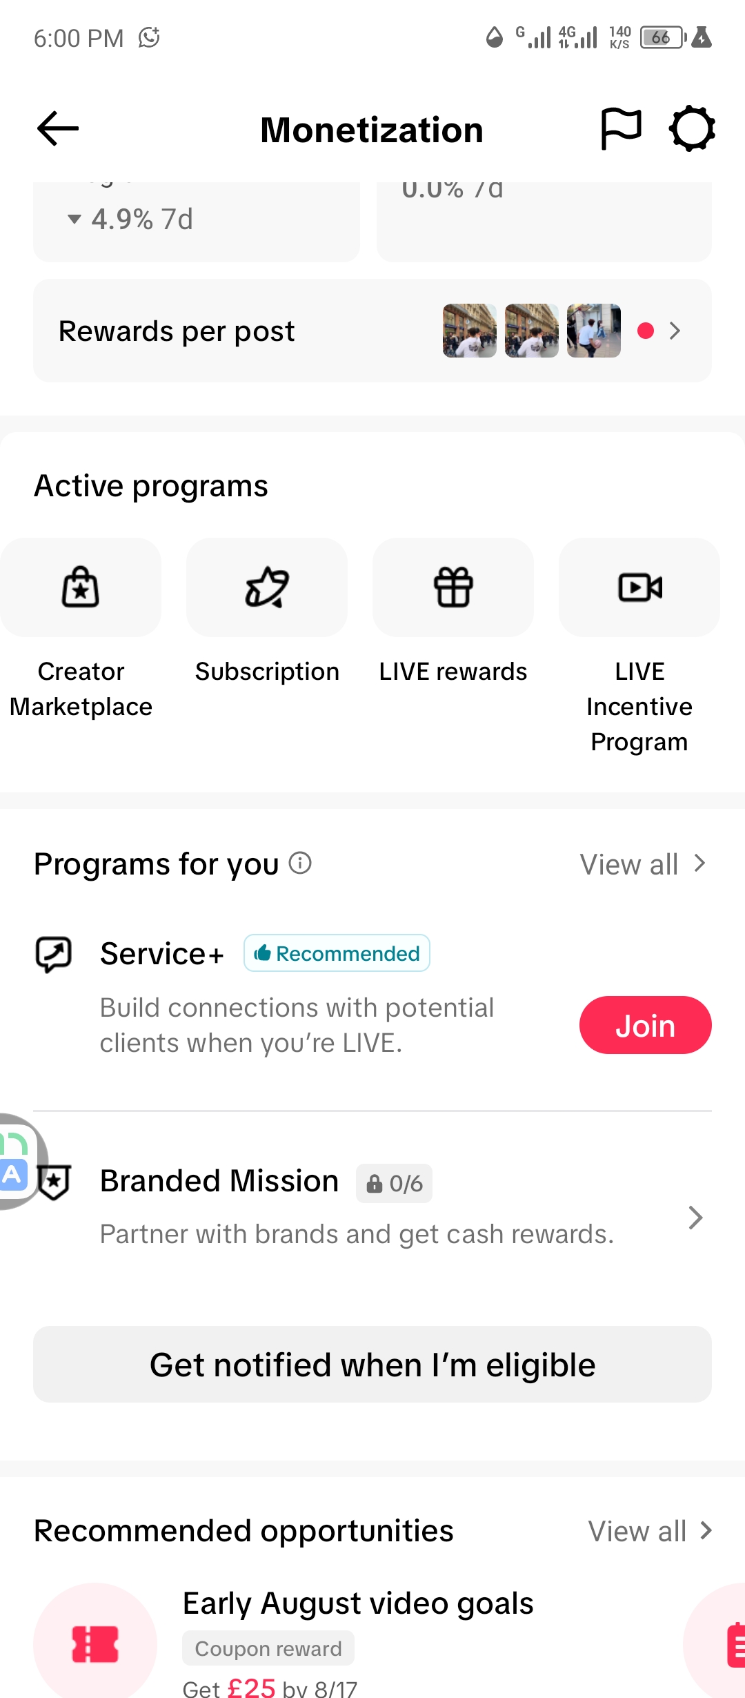Tap the Programs for you info icon
Viewport: 745px width, 1698px height.
tap(300, 863)
